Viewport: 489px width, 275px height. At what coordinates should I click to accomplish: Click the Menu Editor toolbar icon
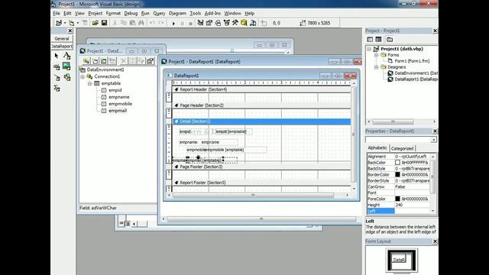pyautogui.click(x=85, y=23)
